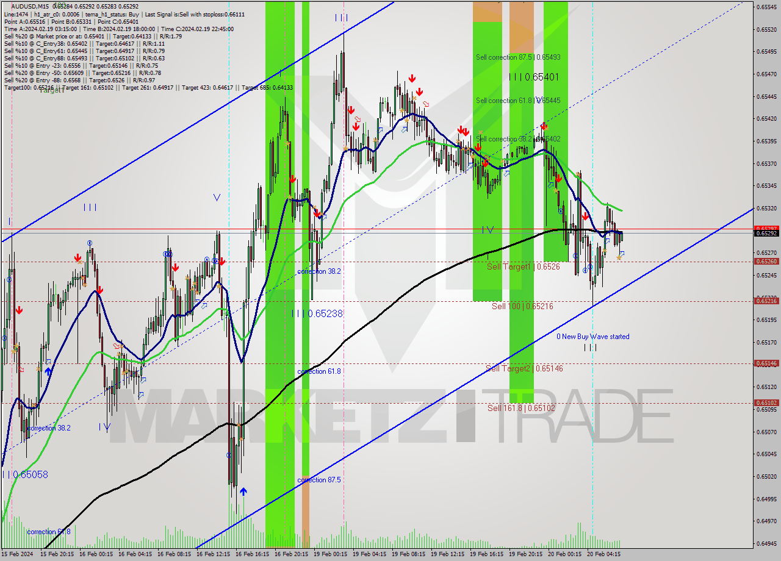Click the 0.65170 price axis label
781x561 pixels.
[766, 342]
